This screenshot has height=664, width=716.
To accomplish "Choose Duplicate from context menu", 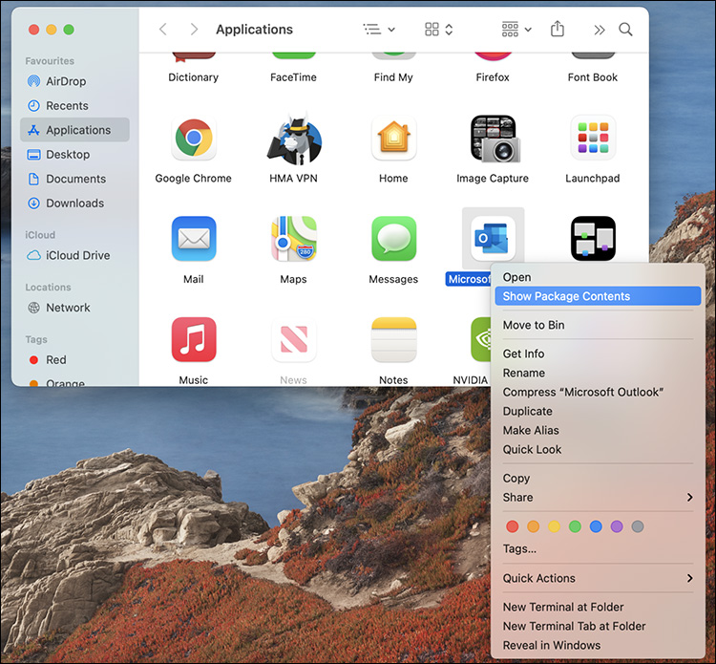I will coord(598,411).
